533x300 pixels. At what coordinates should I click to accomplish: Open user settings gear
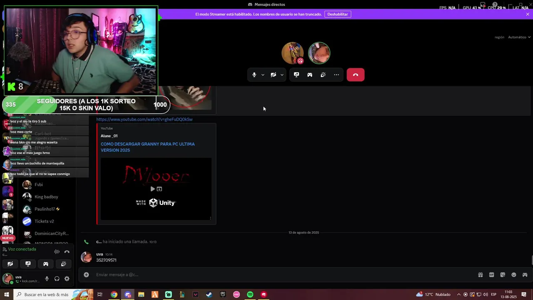pyautogui.click(x=67, y=279)
